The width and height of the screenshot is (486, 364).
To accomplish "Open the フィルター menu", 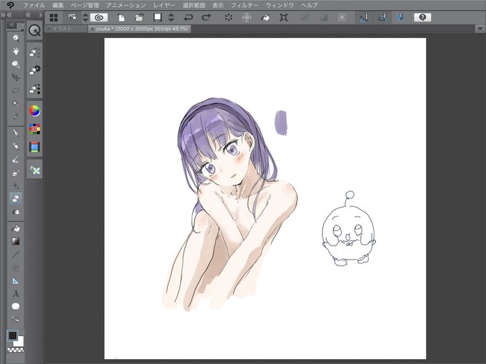I will tap(244, 5).
